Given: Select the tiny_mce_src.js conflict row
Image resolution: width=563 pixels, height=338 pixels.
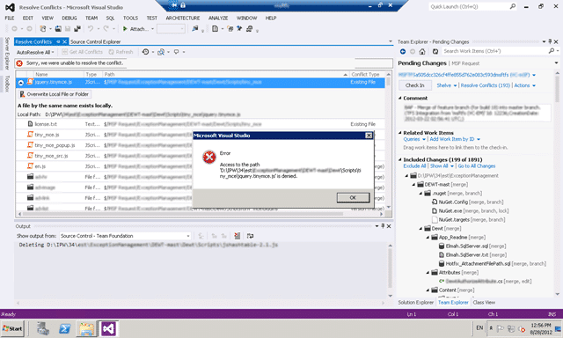Looking at the screenshot, I should click(x=104, y=156).
